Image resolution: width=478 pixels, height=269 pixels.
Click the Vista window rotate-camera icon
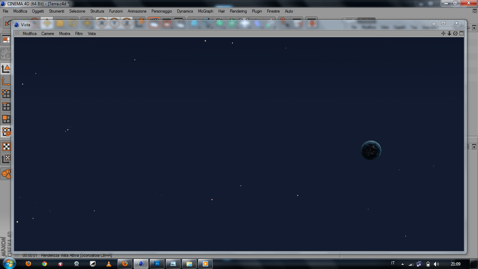[x=455, y=34]
